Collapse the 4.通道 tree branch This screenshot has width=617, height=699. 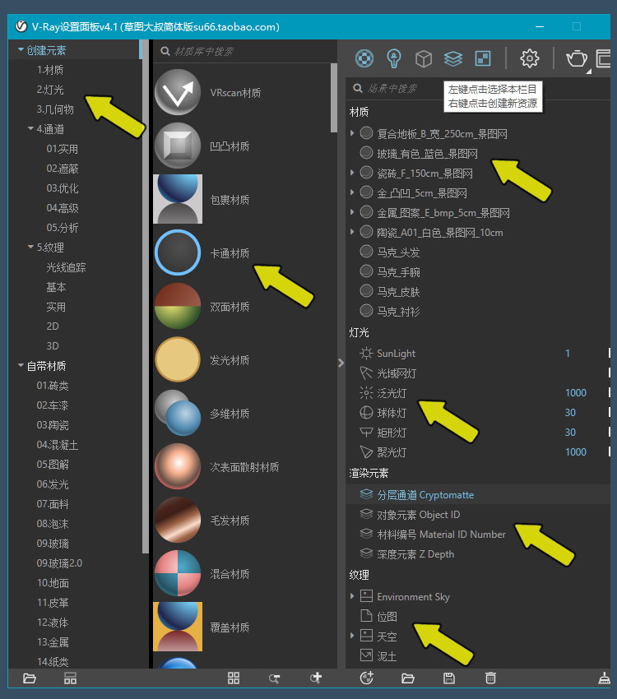coord(30,128)
